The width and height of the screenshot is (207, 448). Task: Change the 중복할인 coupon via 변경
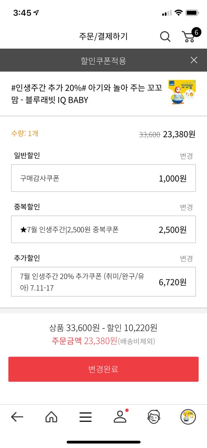[x=186, y=207]
